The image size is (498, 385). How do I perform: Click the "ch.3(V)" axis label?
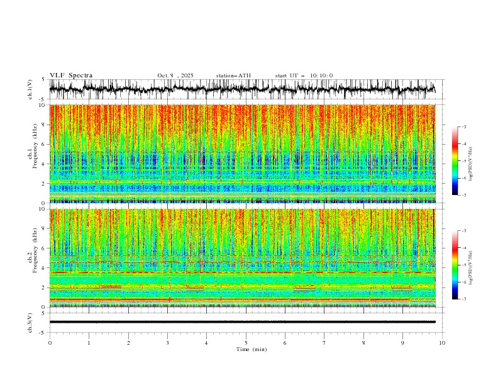coord(30,323)
